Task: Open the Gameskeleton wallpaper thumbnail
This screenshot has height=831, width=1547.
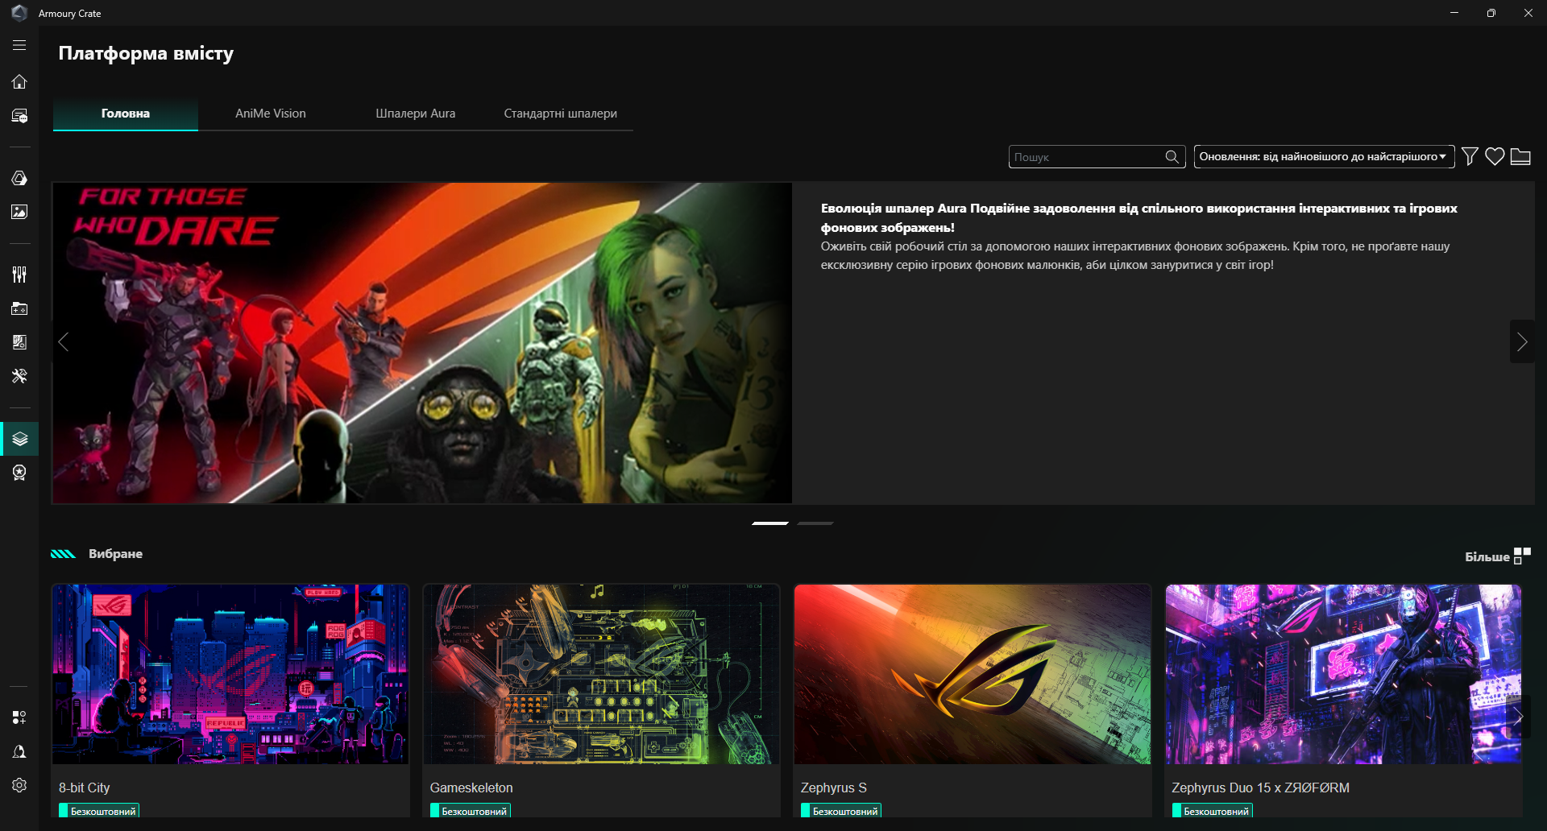Action: (601, 674)
